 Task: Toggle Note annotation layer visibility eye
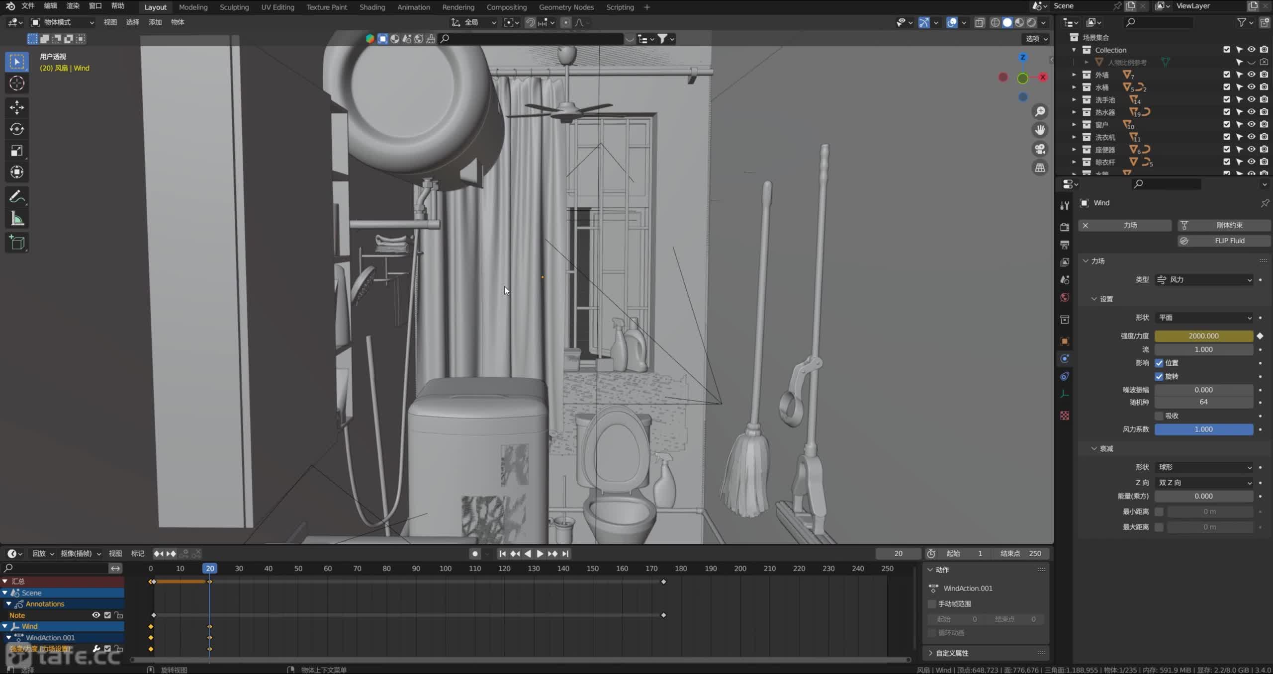pyautogui.click(x=96, y=615)
